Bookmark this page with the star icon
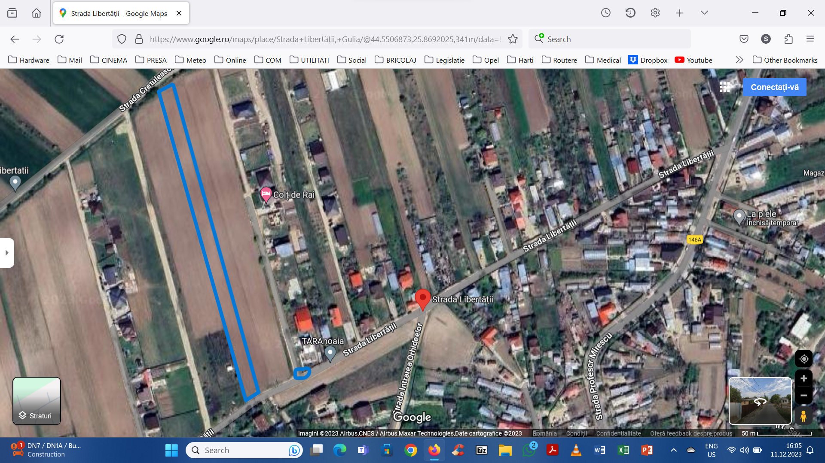 pos(513,39)
